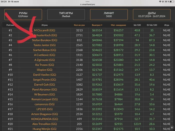The height and width of the screenshot is (131, 175).
Task: Open player LP2105 (GG)
Action: pyautogui.click(x=45, y=109)
